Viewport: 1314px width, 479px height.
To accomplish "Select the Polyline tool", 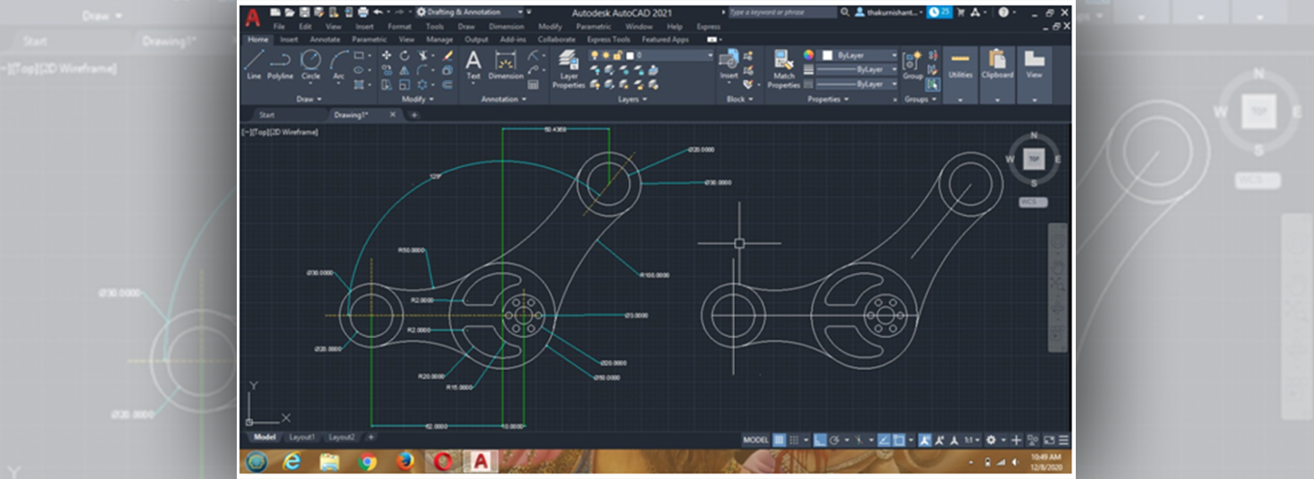I will point(280,64).
